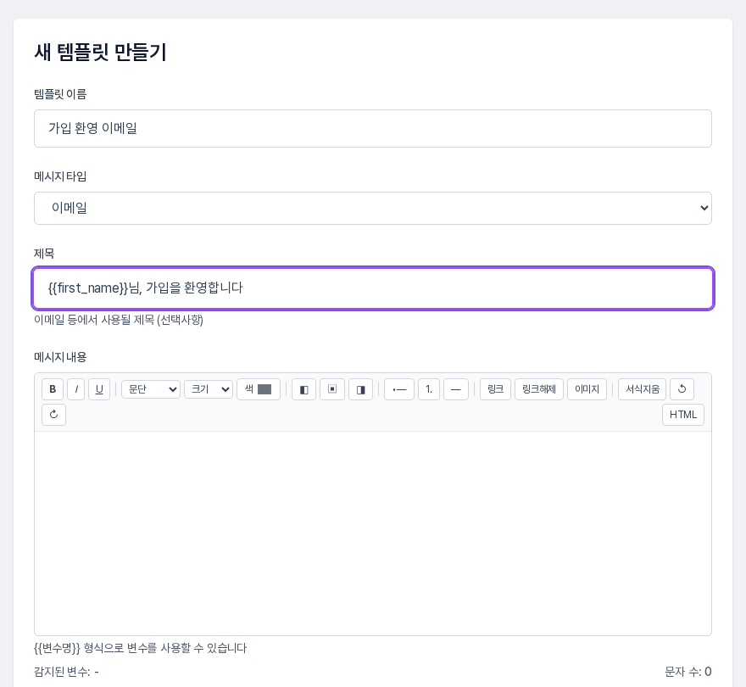This screenshot has width=746, height=687.
Task: Toggle underline formatting button
Action: coord(99,389)
